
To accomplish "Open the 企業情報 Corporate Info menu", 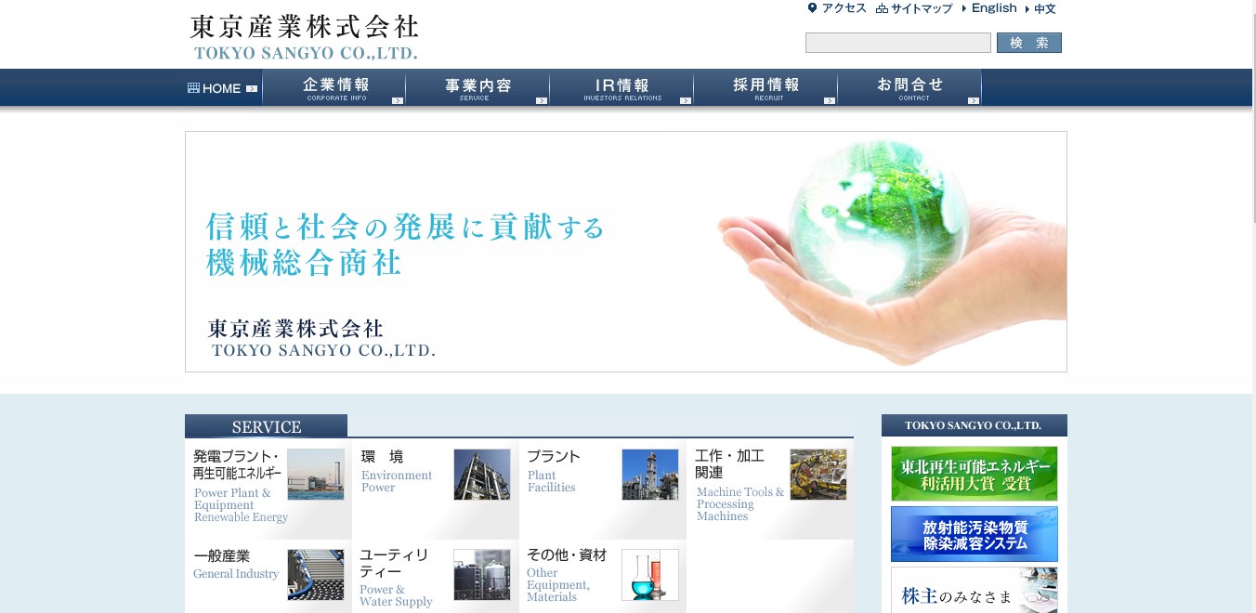I will (x=334, y=88).
